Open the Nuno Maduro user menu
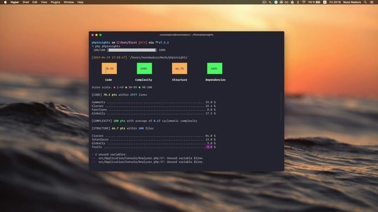This screenshot has height=212, width=378. [x=352, y=2]
